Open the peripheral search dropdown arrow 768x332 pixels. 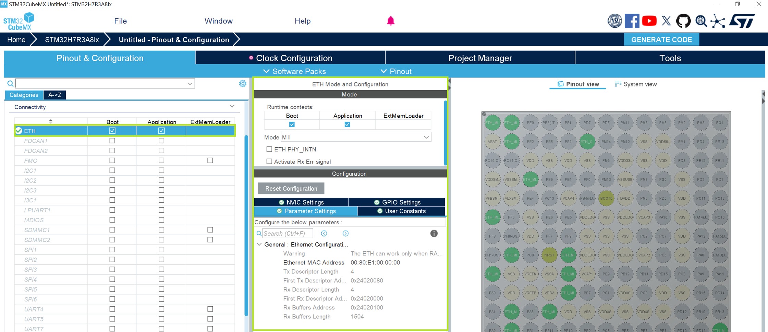[x=190, y=84]
